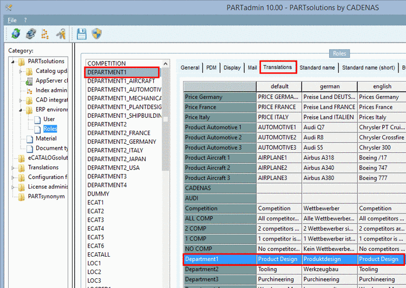Click the Department1 row header

click(x=220, y=259)
